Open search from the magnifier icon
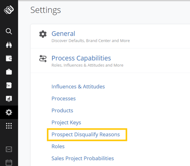Viewport: 190px width, 166px height. point(9,31)
